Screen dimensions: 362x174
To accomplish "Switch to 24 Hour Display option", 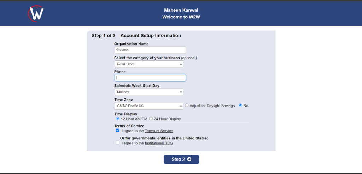I will click(x=151, y=119).
